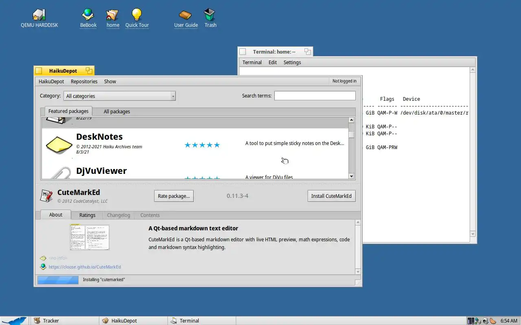The image size is (521, 325).
Task: Open the HaikuDepot menu
Action: 51,81
